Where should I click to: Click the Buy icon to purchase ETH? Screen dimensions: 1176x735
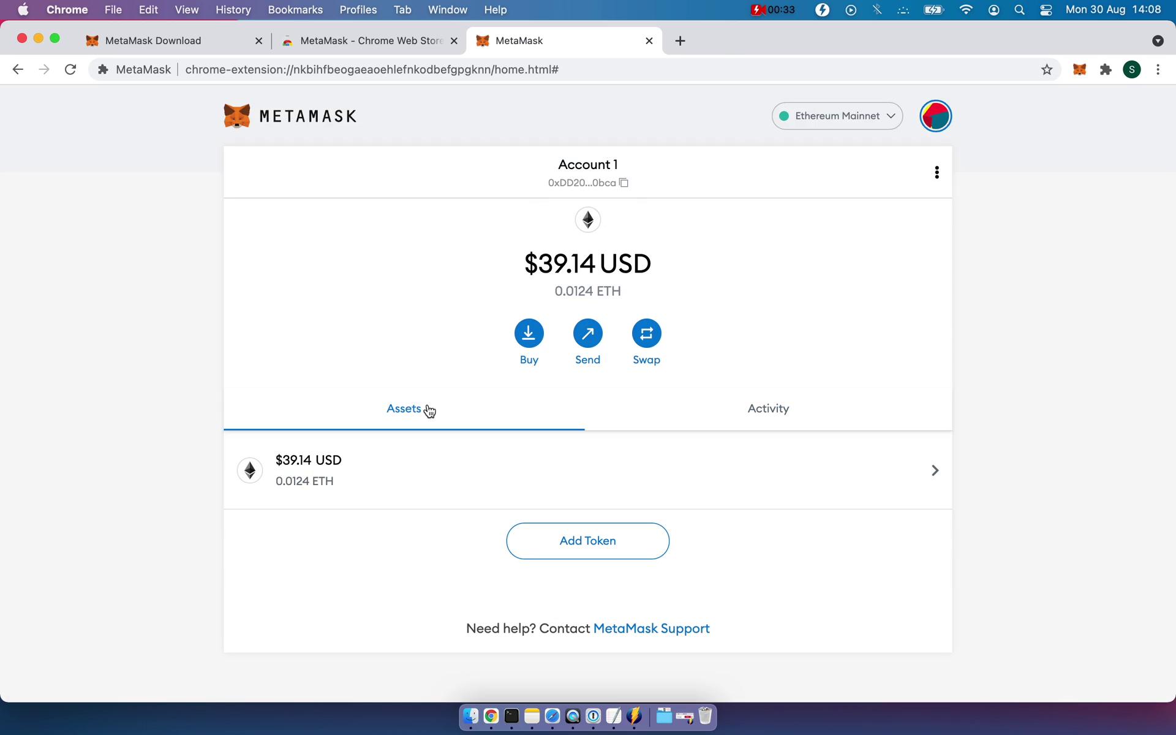529,333
